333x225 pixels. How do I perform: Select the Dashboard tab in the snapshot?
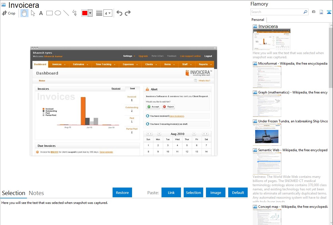click(x=40, y=64)
